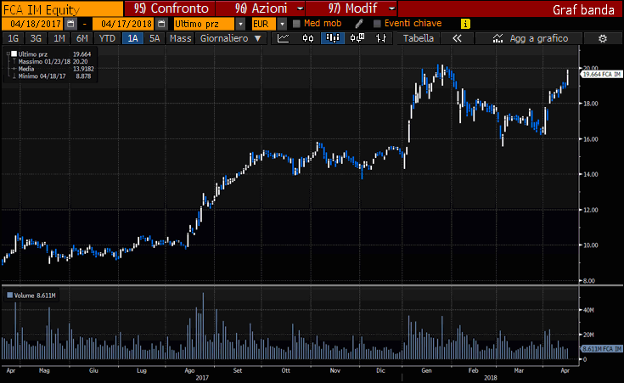Click the add-to-chart graph icon
The height and width of the screenshot is (383, 624).
(498, 38)
